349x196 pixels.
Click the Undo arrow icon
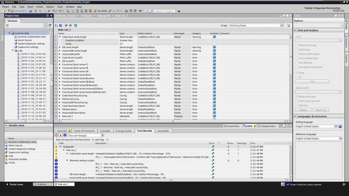point(54,11)
